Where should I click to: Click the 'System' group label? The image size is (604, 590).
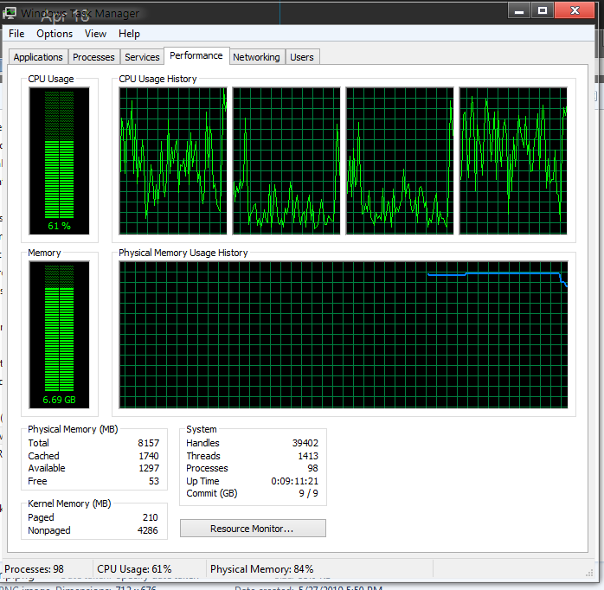tap(202, 429)
